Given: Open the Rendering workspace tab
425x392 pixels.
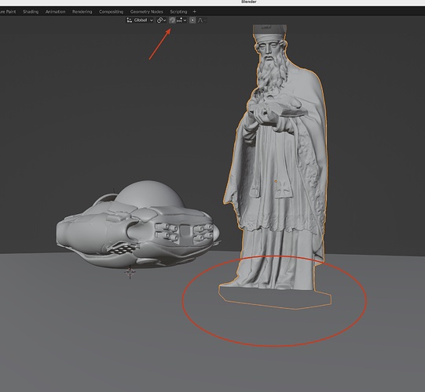Looking at the screenshot, I should pos(82,12).
